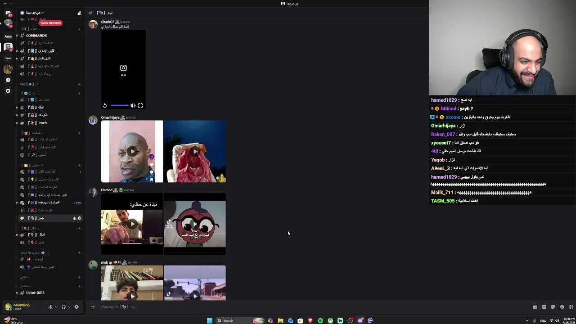Screen dimensions: 576x324
Task: Open moh qr's user profile name
Action: pyautogui.click(x=107, y=262)
